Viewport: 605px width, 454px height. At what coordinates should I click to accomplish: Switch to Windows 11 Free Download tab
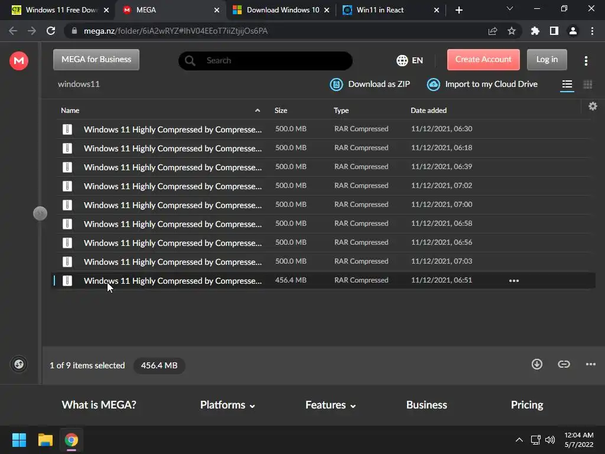pyautogui.click(x=56, y=10)
